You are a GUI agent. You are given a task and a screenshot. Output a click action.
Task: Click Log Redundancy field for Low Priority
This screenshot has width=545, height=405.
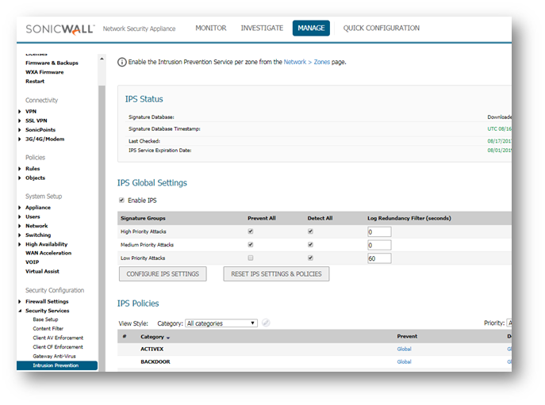point(379,258)
